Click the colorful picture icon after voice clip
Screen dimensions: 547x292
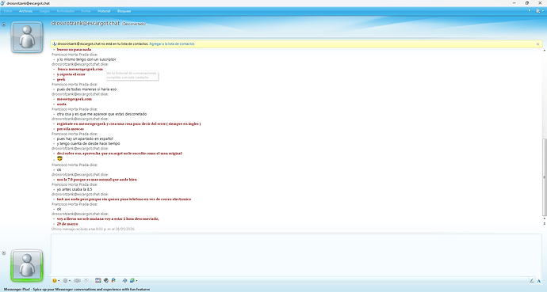tap(98, 280)
